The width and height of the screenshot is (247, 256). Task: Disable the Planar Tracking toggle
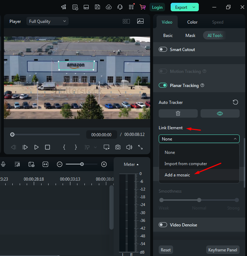coord(163,85)
